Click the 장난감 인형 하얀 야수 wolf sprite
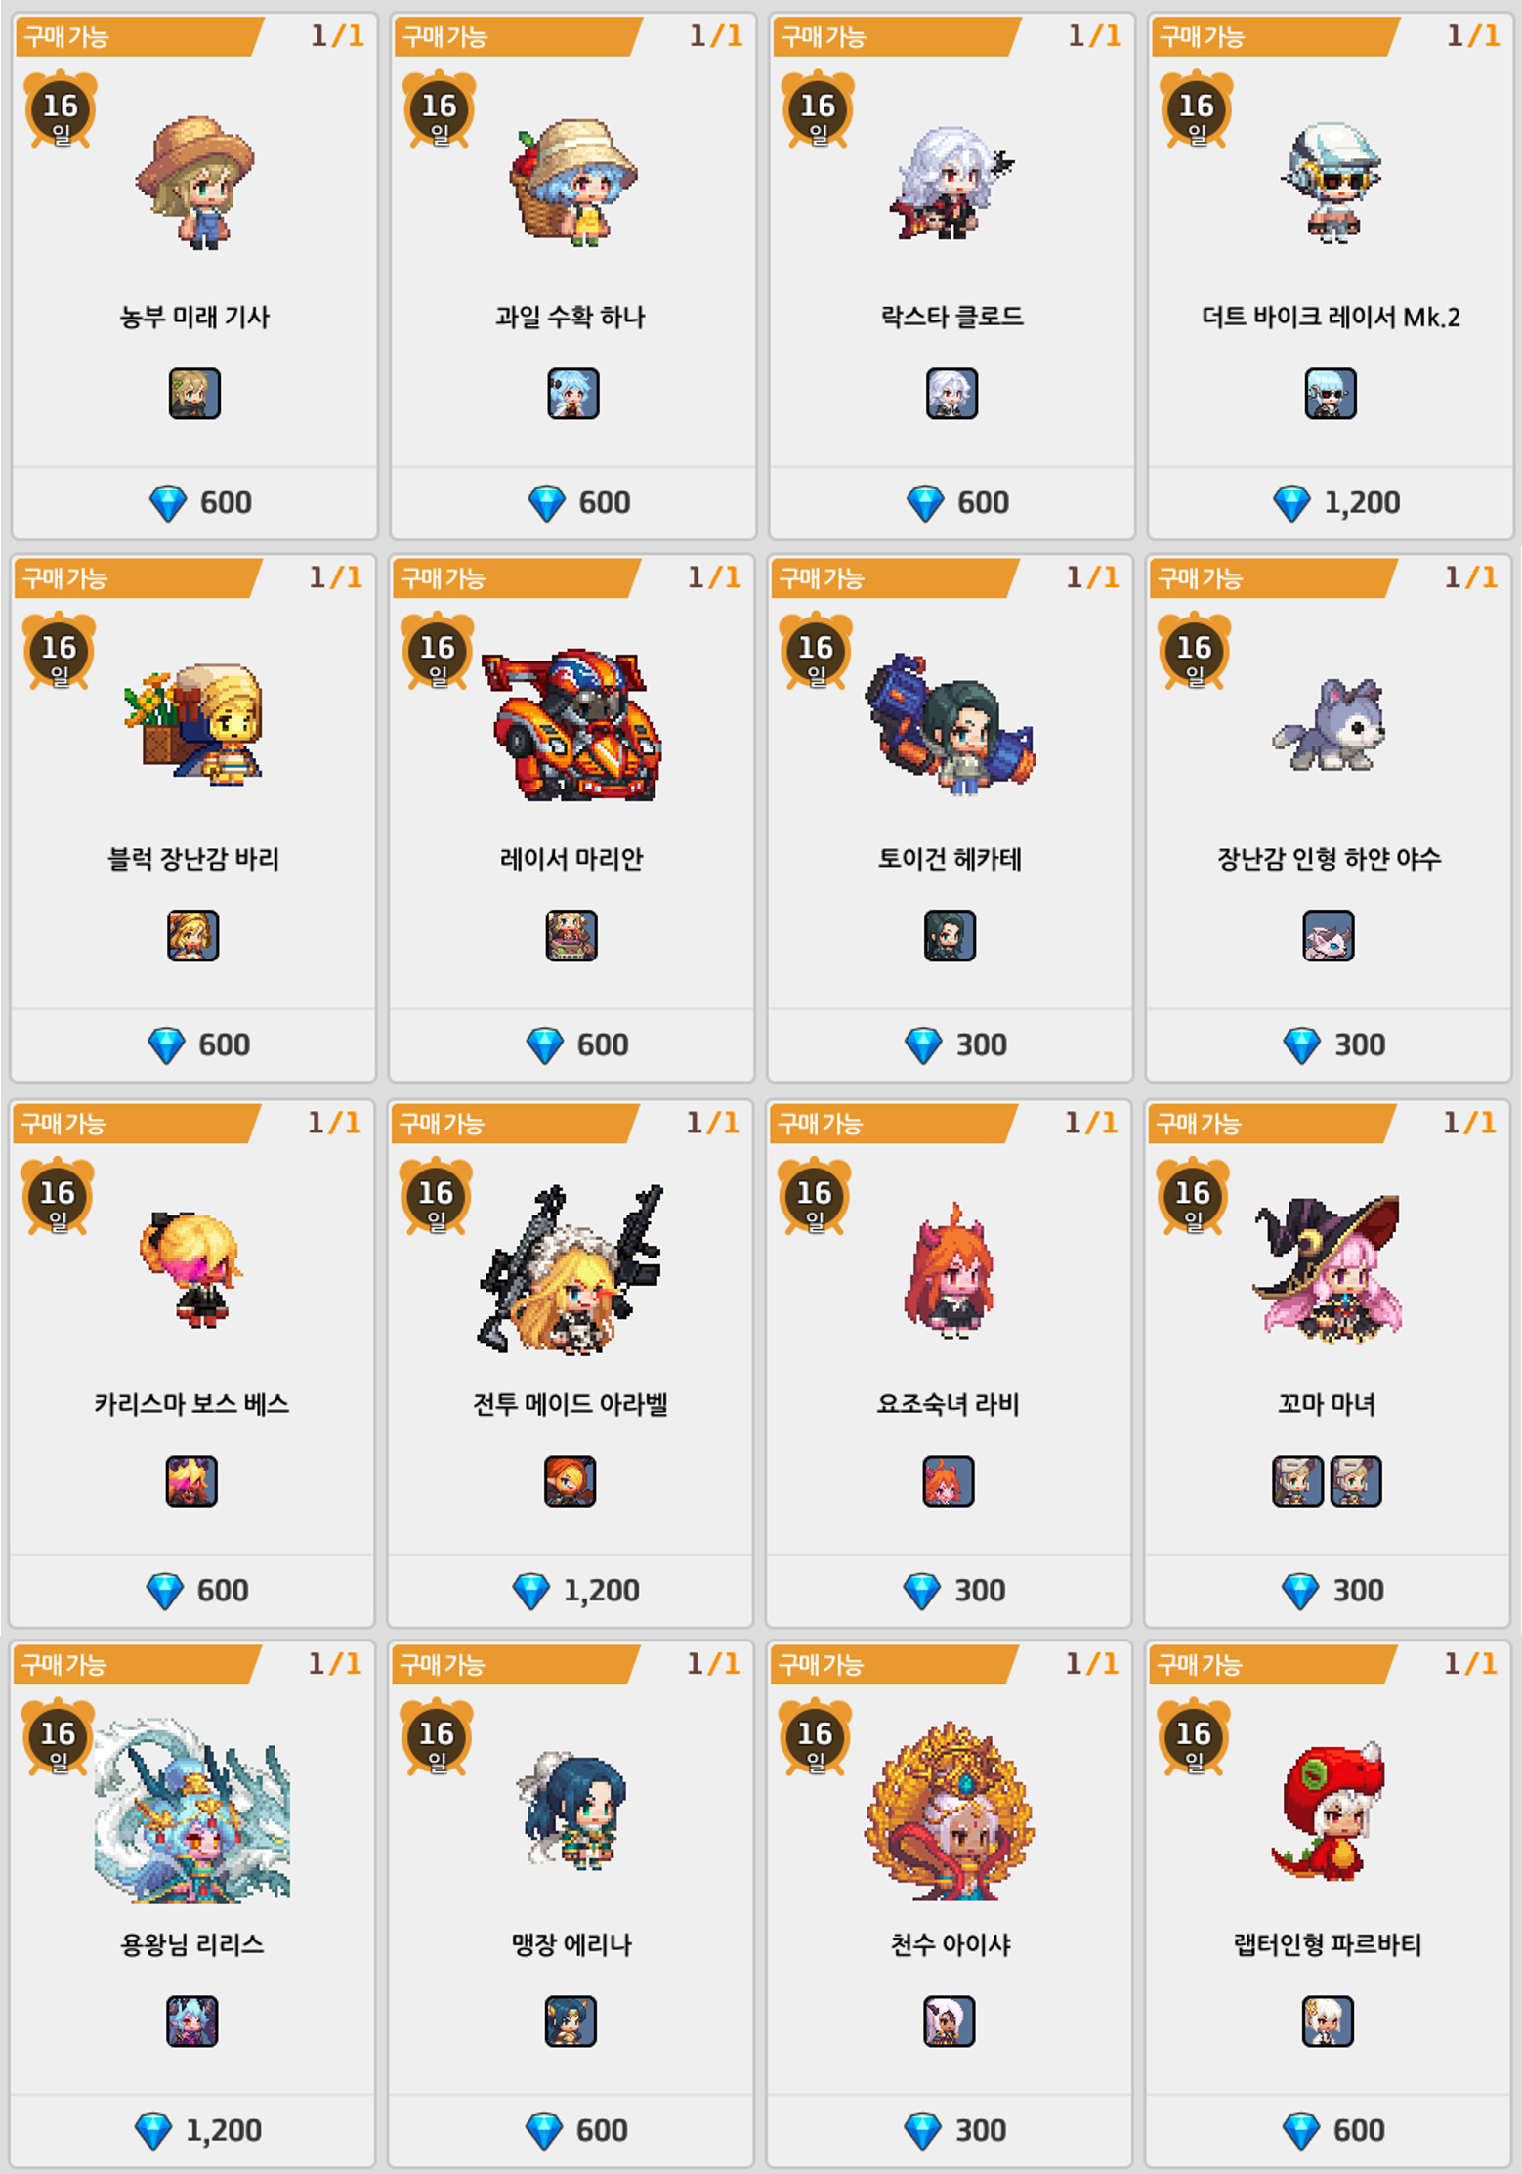The width and height of the screenshot is (1522, 2174). coord(1330,724)
